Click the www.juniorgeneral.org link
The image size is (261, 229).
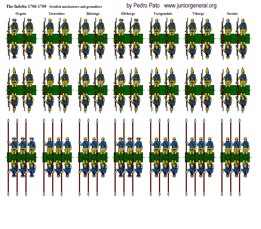click(x=190, y=5)
